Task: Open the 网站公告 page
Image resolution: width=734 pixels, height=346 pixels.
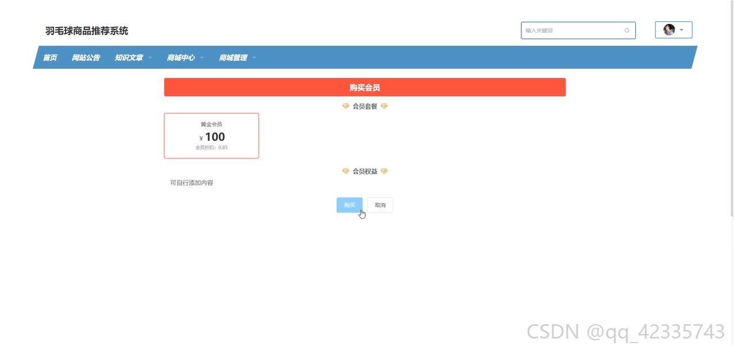Action: tap(86, 57)
